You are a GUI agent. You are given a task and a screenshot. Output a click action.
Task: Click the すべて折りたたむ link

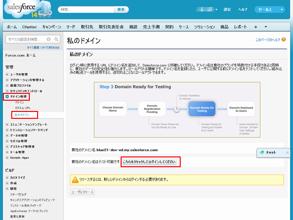[51, 47]
